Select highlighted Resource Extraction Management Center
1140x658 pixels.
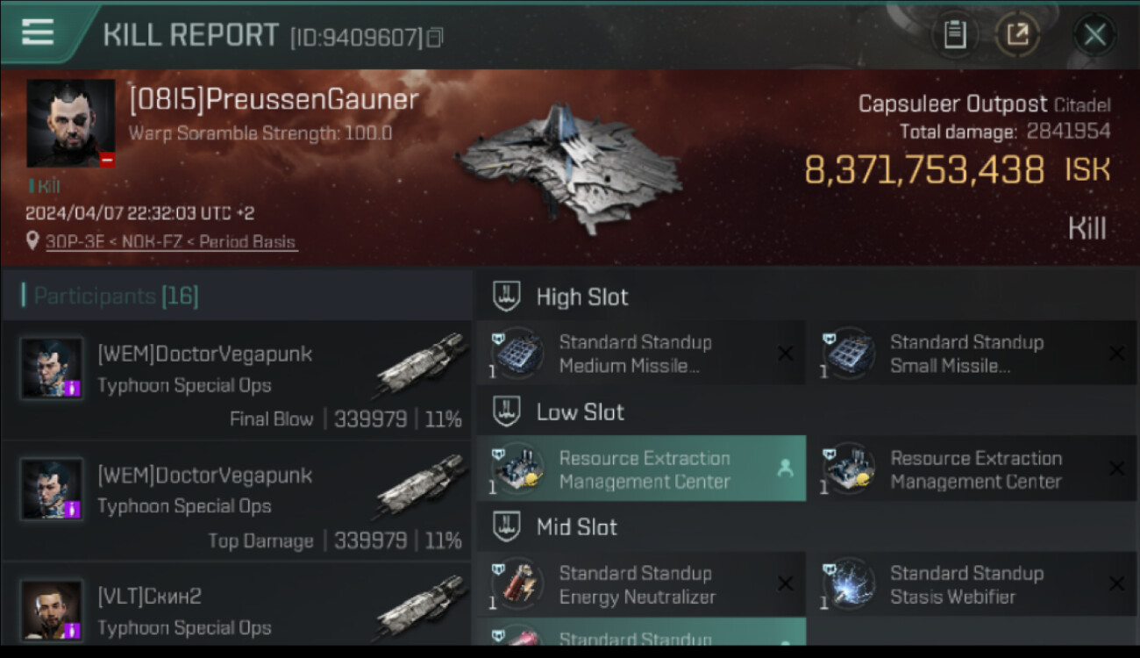(x=640, y=469)
